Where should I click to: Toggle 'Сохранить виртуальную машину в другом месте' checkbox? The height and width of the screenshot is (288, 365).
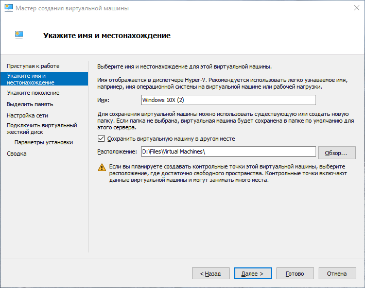pyautogui.click(x=101, y=139)
